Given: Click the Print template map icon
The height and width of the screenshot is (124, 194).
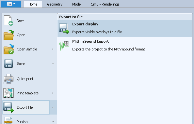Looking at the screenshot, I should point(8,93).
